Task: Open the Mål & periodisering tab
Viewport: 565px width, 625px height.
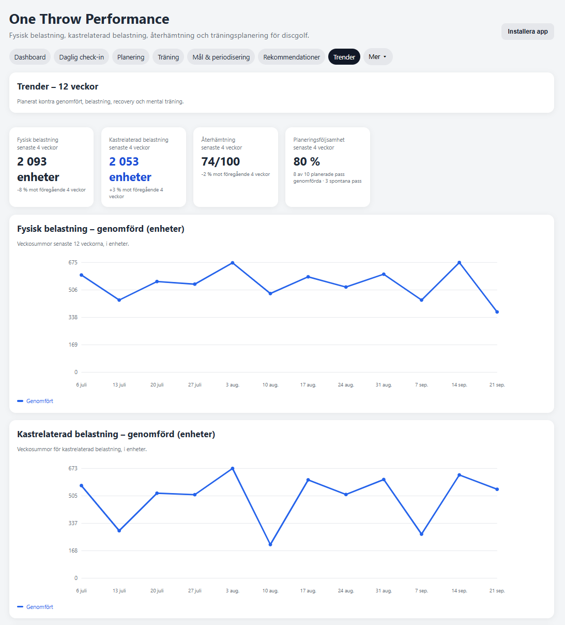Action: [x=221, y=57]
